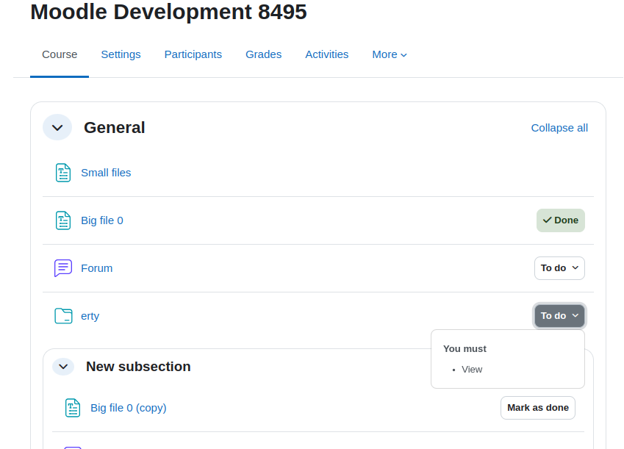The width and height of the screenshot is (624, 449).
Task: Open the Big file 0 (copy) link
Action: (x=129, y=408)
